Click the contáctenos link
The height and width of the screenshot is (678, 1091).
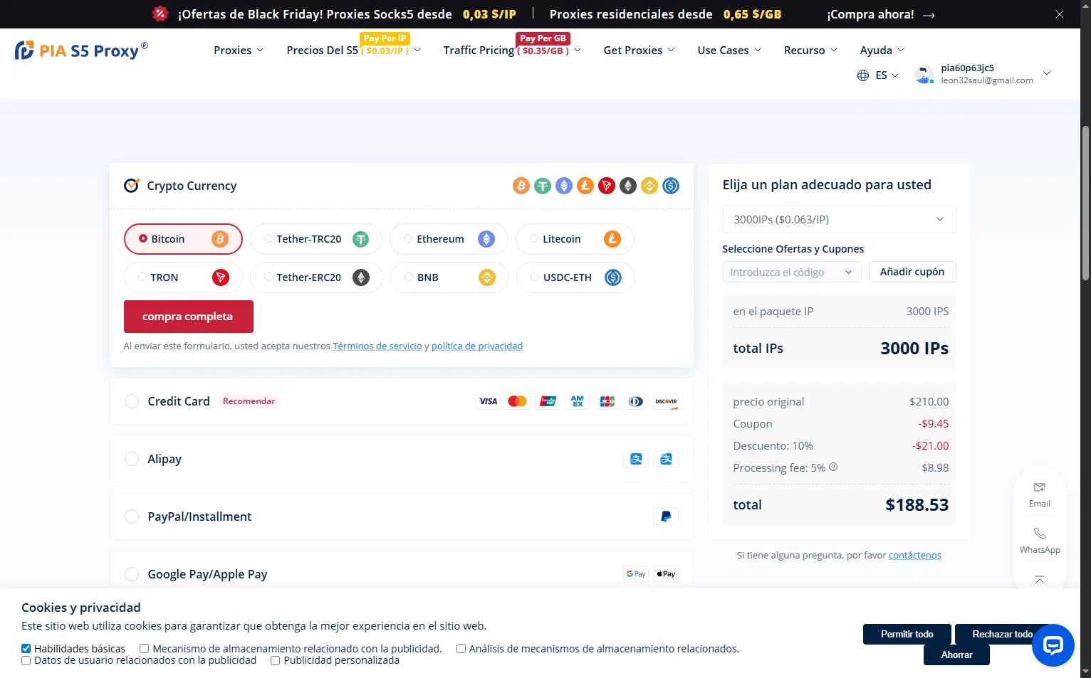point(915,555)
